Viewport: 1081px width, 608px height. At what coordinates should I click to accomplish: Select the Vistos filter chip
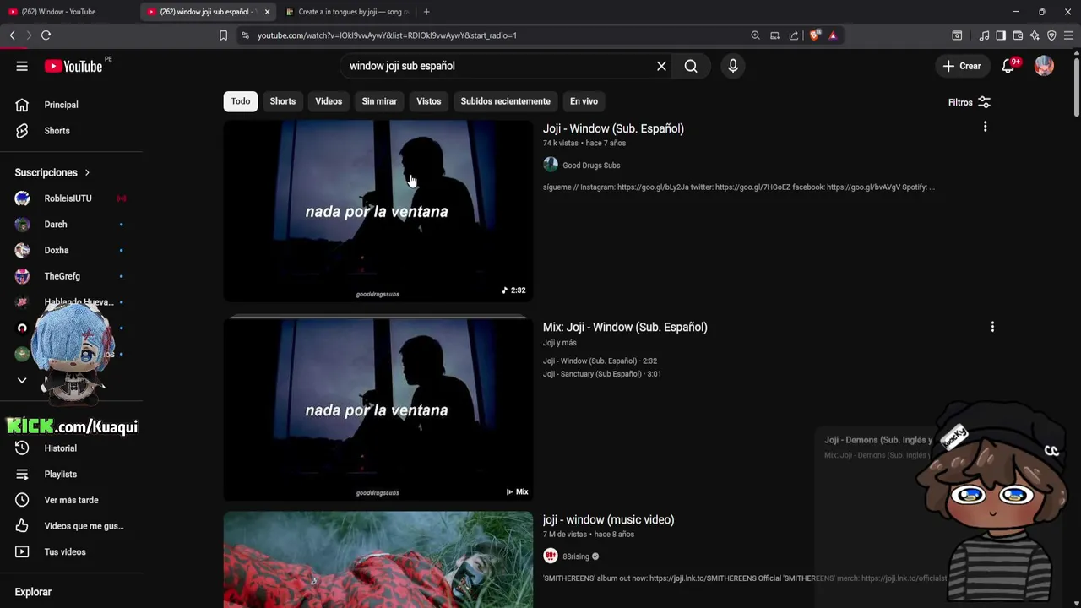click(x=428, y=101)
